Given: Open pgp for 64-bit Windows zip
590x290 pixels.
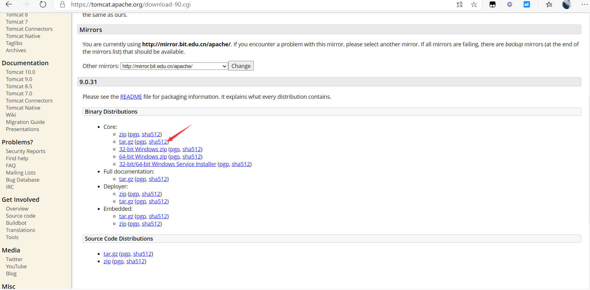Looking at the screenshot, I should click(x=175, y=157).
